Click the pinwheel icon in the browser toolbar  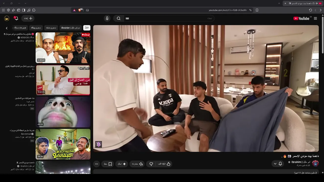click(x=13, y=10)
